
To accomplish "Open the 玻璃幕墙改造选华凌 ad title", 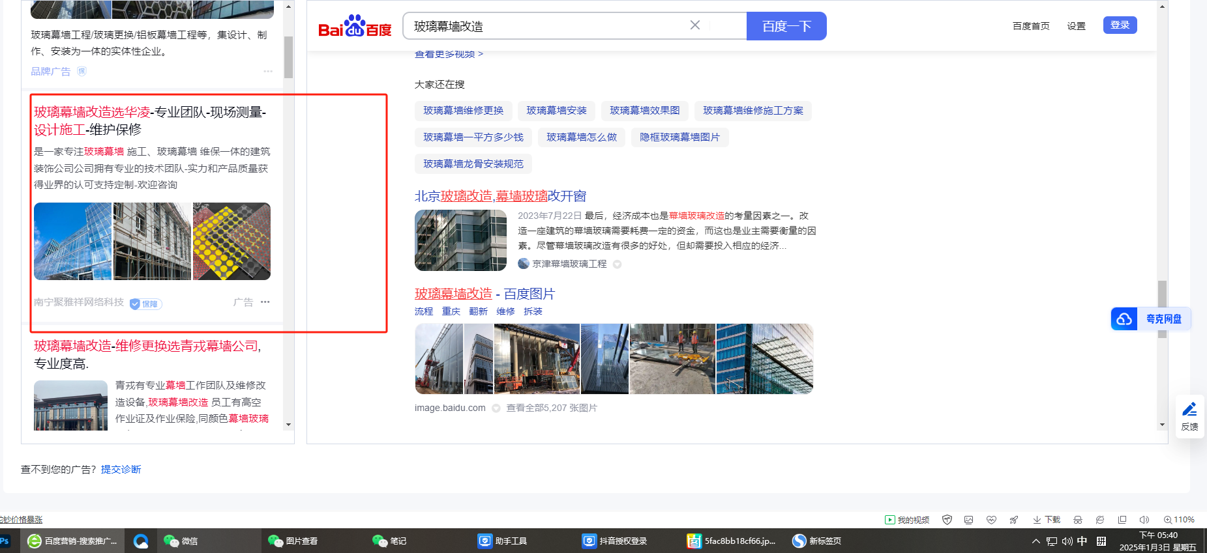I will tap(150, 121).
